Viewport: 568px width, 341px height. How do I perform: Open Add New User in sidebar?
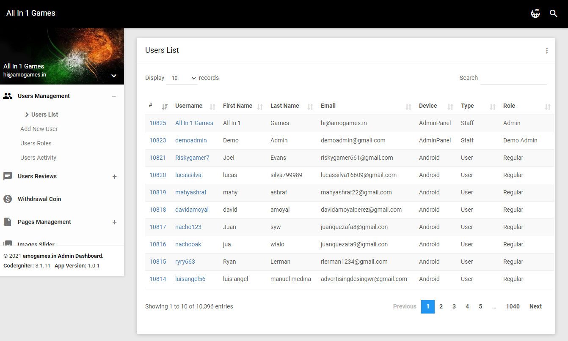[39, 129]
